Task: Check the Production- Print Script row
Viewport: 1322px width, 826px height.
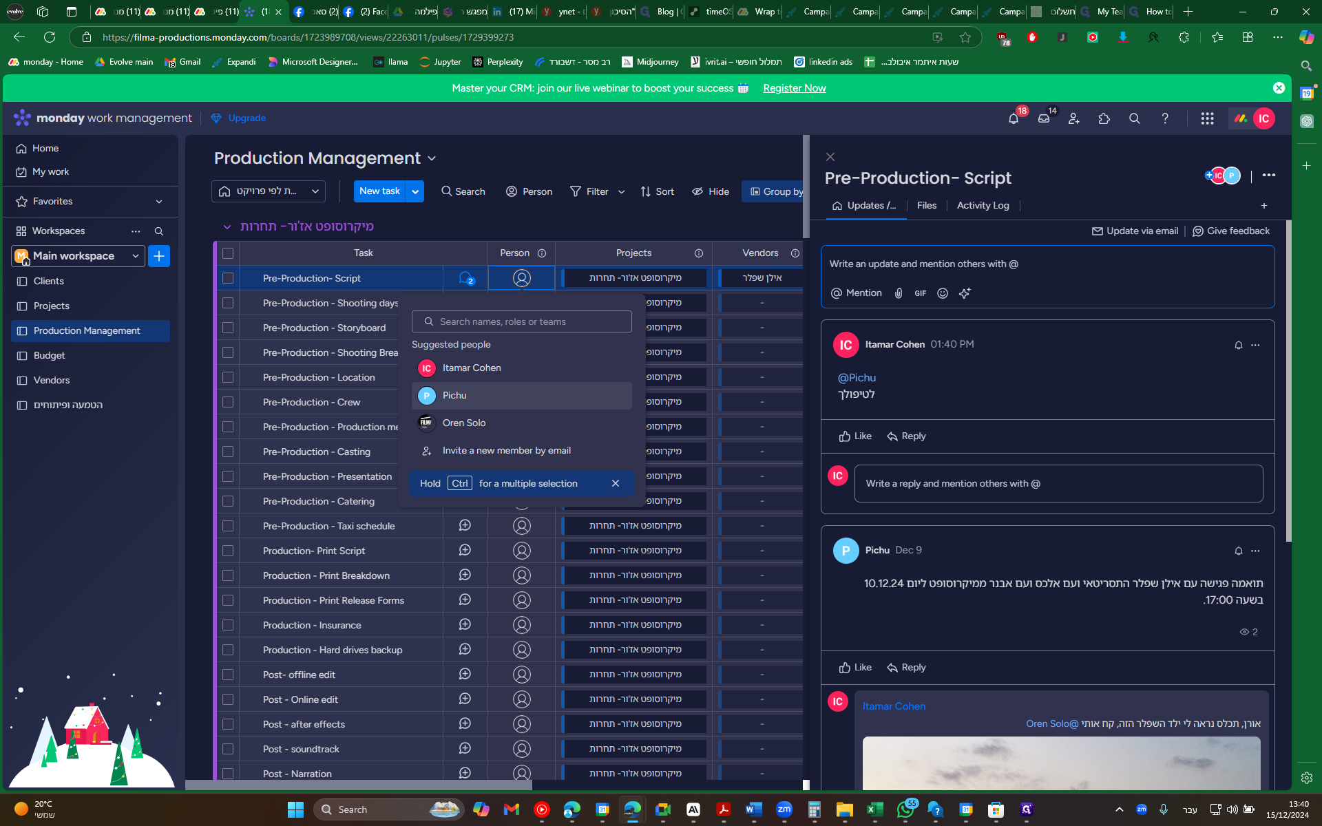Action: [228, 551]
